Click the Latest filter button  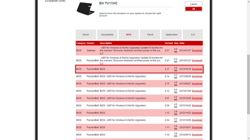[194, 4]
